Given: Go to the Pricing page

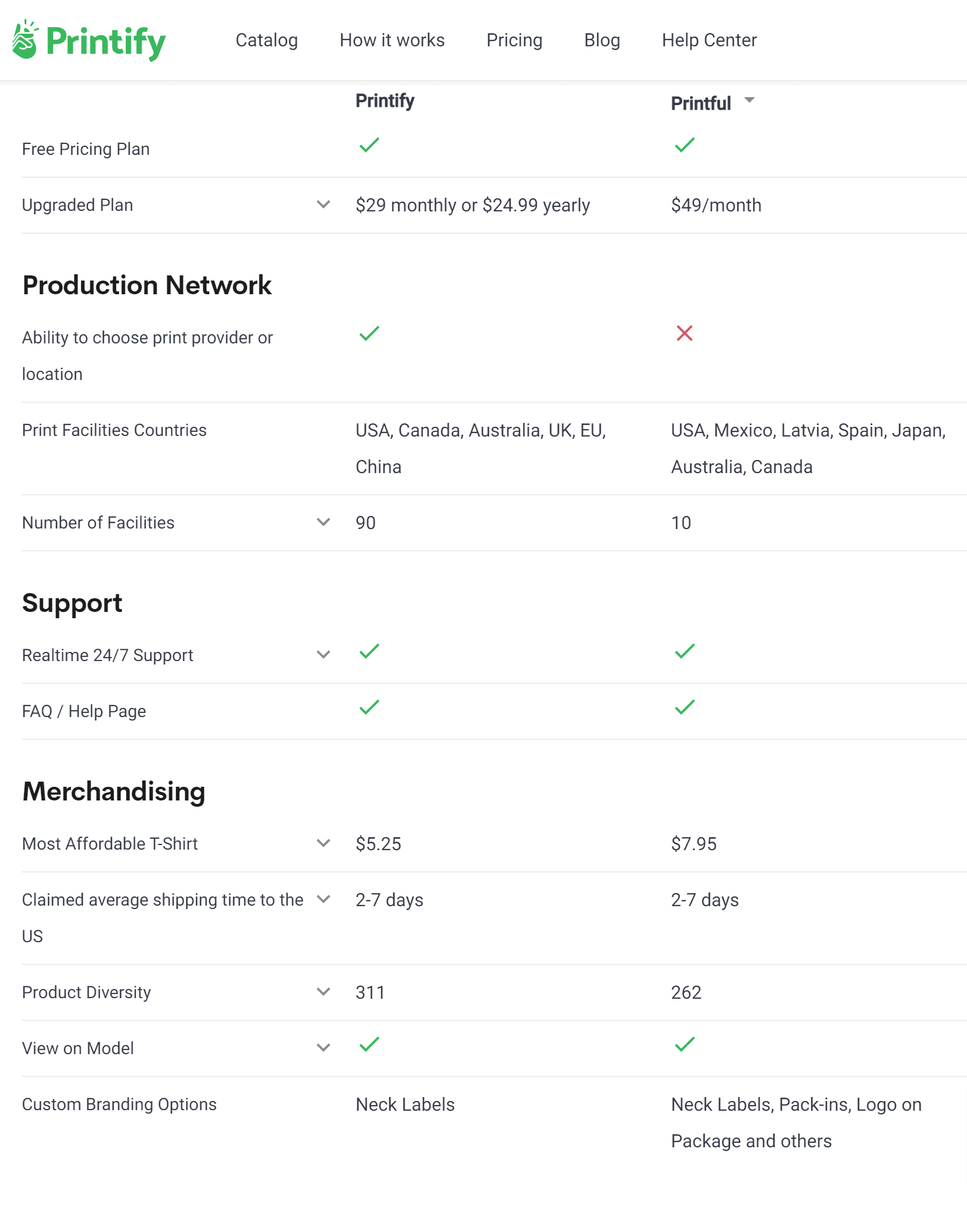Looking at the screenshot, I should click(514, 40).
